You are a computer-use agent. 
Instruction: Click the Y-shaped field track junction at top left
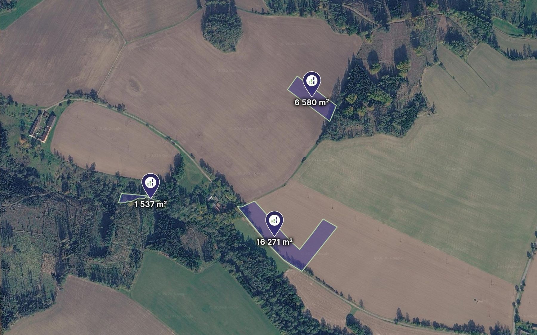(125, 44)
